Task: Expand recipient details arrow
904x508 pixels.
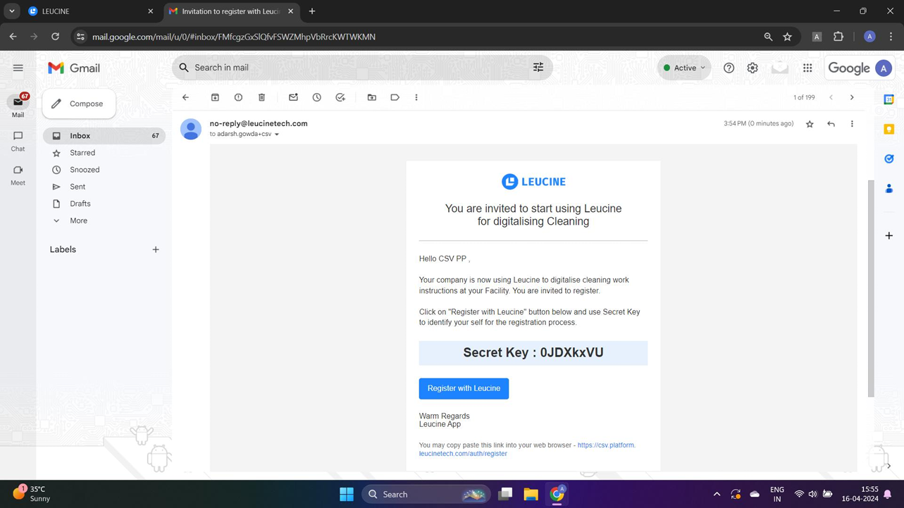Action: [277, 135]
